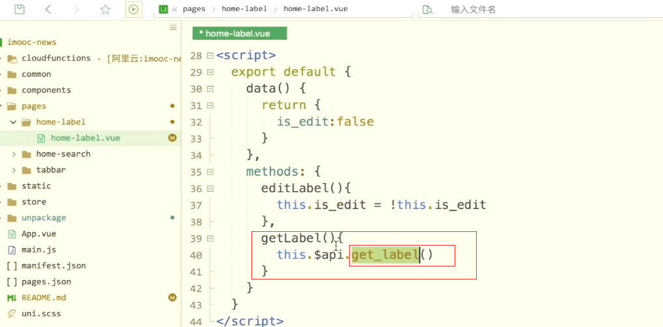The height and width of the screenshot is (327, 663).
Task: Click 'export default {' on line 29
Action: point(291,72)
